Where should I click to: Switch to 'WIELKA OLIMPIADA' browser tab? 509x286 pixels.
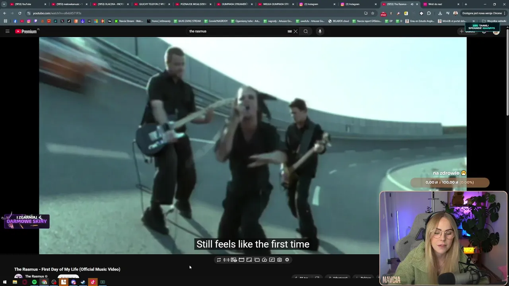point(276,4)
